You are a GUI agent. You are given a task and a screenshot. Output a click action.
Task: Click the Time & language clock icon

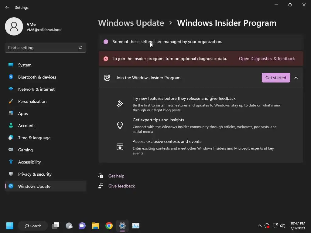point(11,137)
